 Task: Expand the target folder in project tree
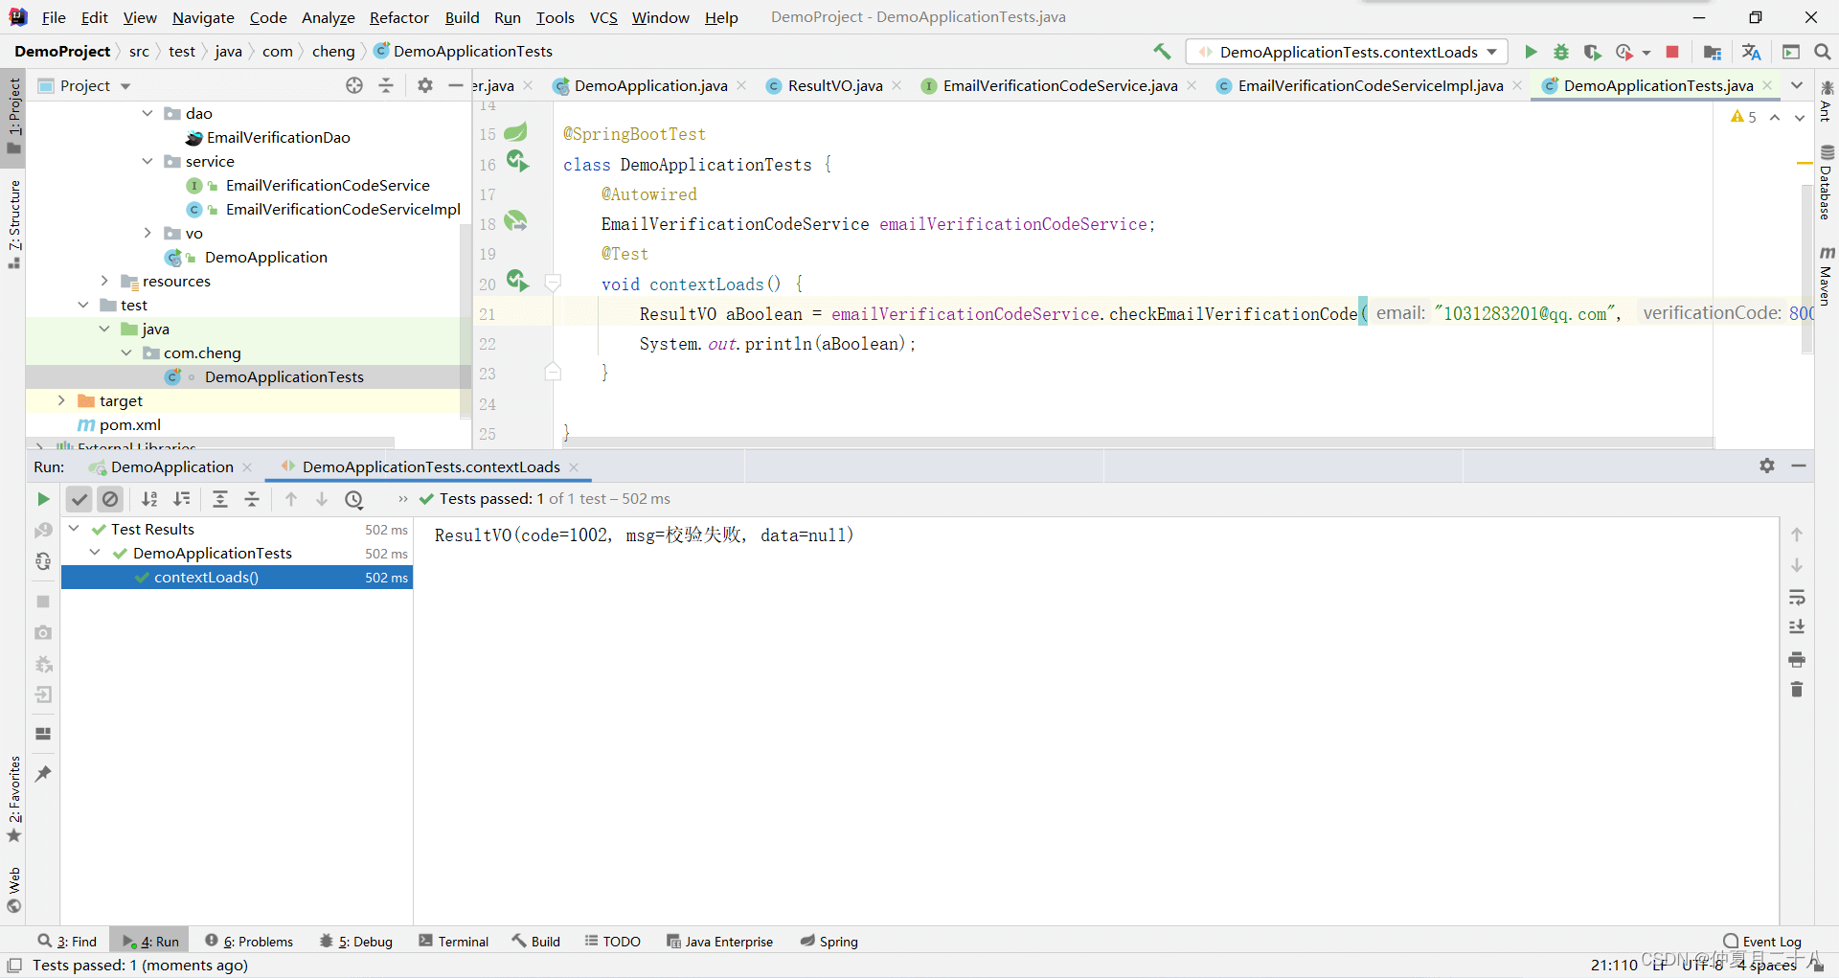click(61, 400)
